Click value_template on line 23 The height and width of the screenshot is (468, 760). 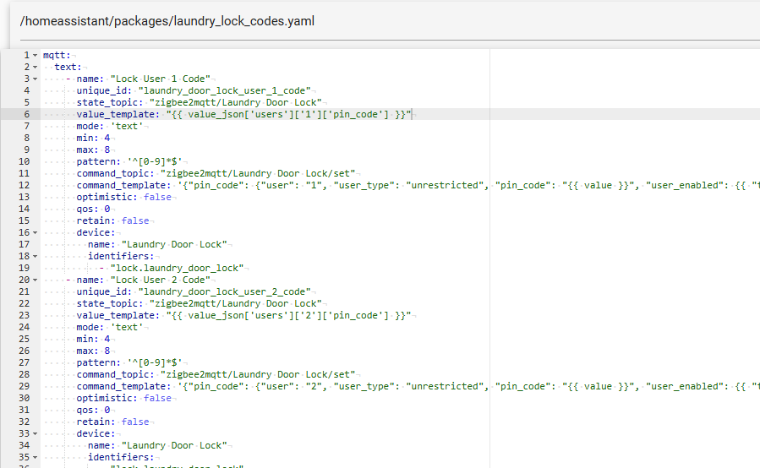pos(243,315)
